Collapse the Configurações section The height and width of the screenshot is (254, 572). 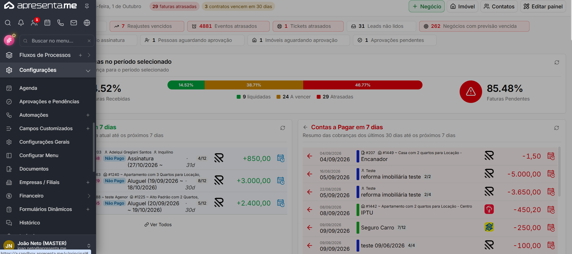(88, 71)
